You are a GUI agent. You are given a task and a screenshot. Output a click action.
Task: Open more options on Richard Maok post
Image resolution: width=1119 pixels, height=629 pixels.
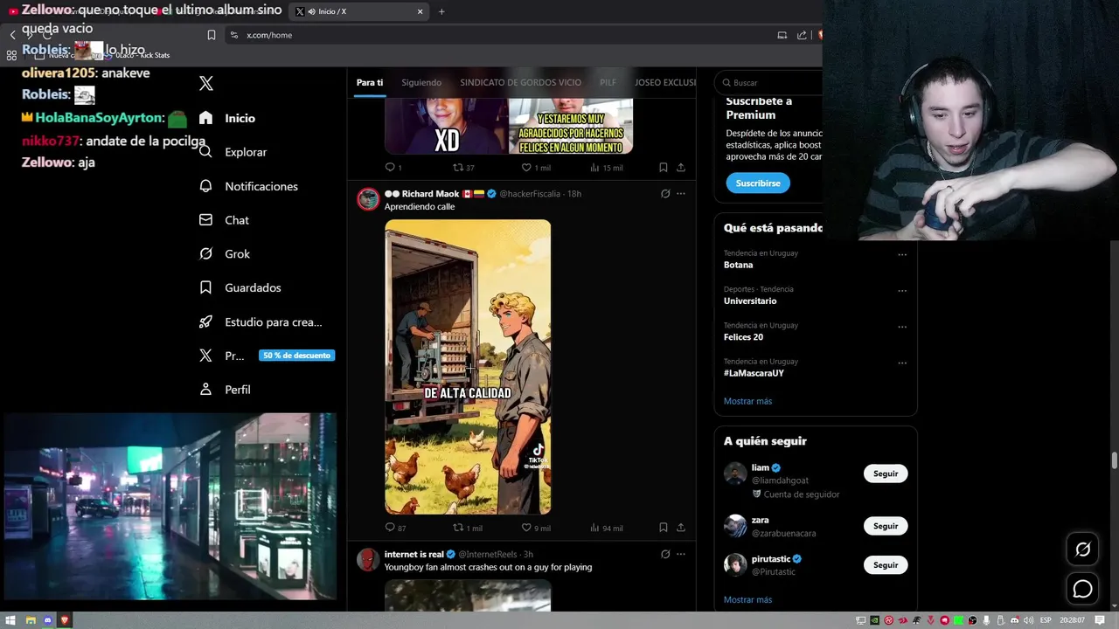click(x=681, y=194)
